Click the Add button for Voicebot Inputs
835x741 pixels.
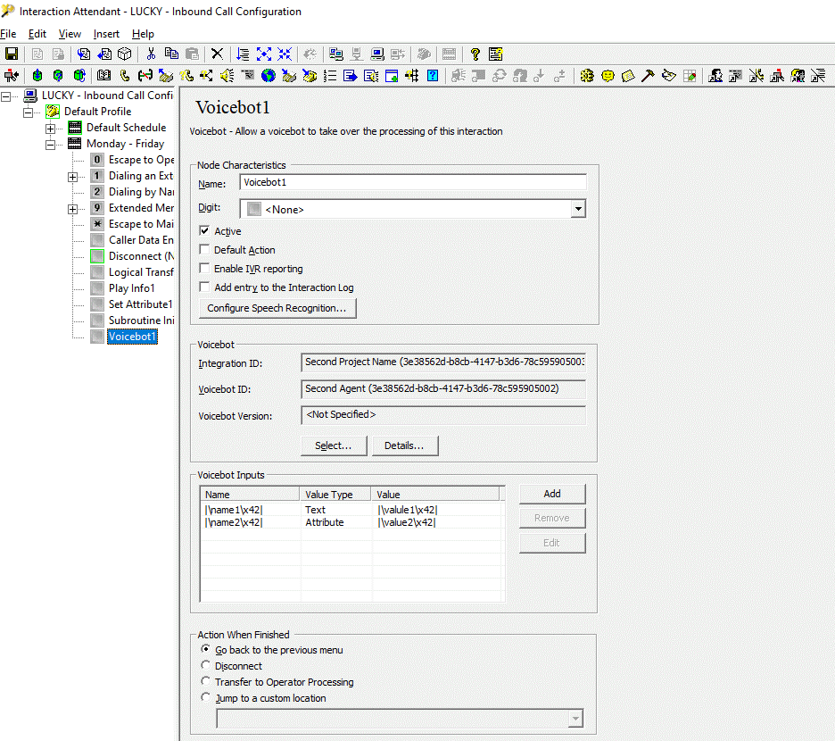[x=552, y=494]
